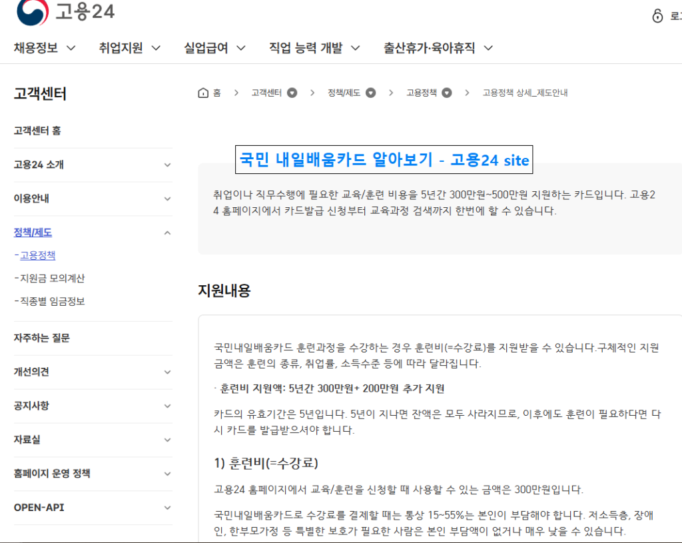Open the 실업급여 top menu

pyautogui.click(x=206, y=47)
